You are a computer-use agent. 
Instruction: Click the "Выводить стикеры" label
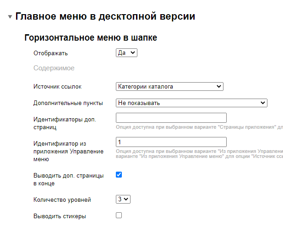[60, 216]
